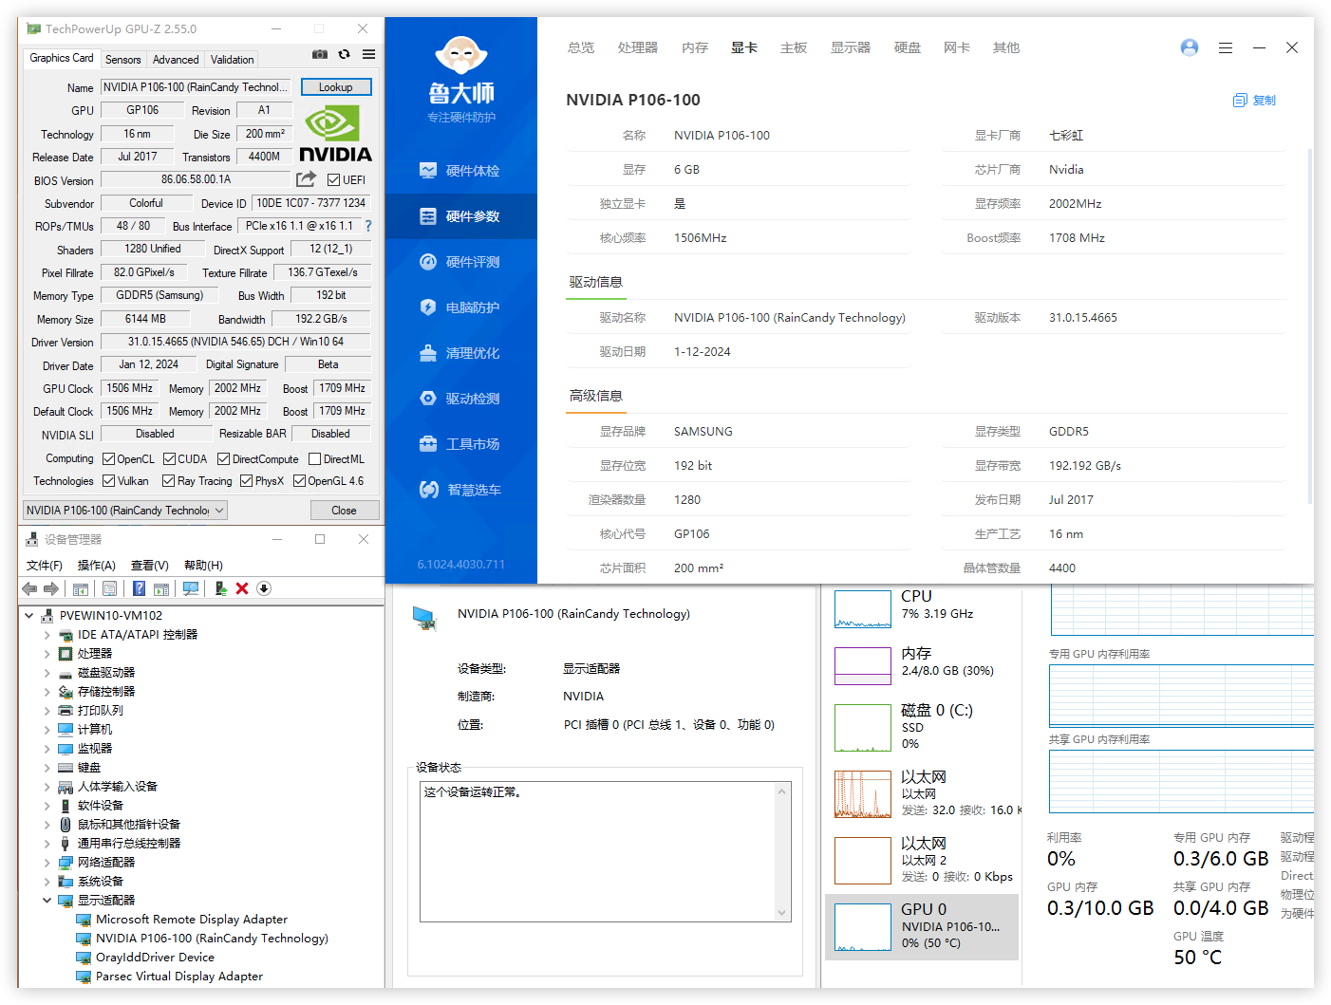Click Device Manager back arrow
The height and width of the screenshot is (1005, 1331).
click(29, 588)
